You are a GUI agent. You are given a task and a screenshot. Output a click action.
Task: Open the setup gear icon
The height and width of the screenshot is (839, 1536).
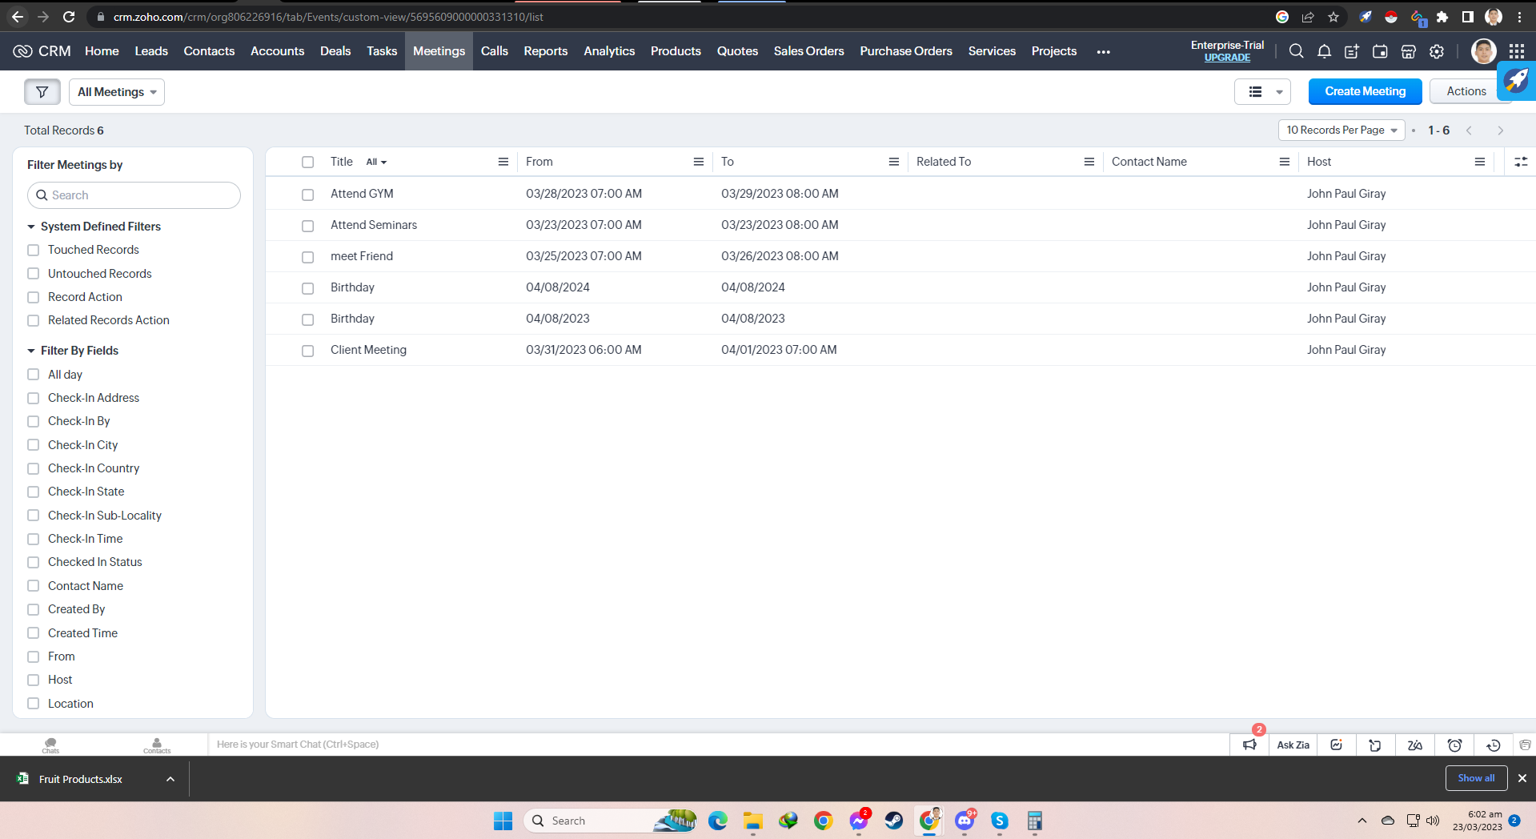[1437, 51]
